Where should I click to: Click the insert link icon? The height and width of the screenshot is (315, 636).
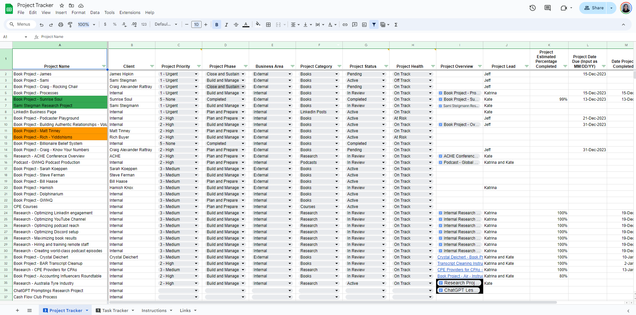345,25
